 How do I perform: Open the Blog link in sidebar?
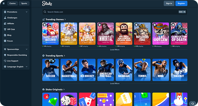pos(9,35)
